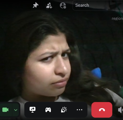Click the region label text
Image resolution: width=123 pixels, height=120 pixels.
117,18
